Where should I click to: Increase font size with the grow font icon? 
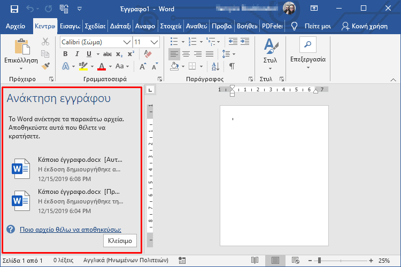[143, 66]
